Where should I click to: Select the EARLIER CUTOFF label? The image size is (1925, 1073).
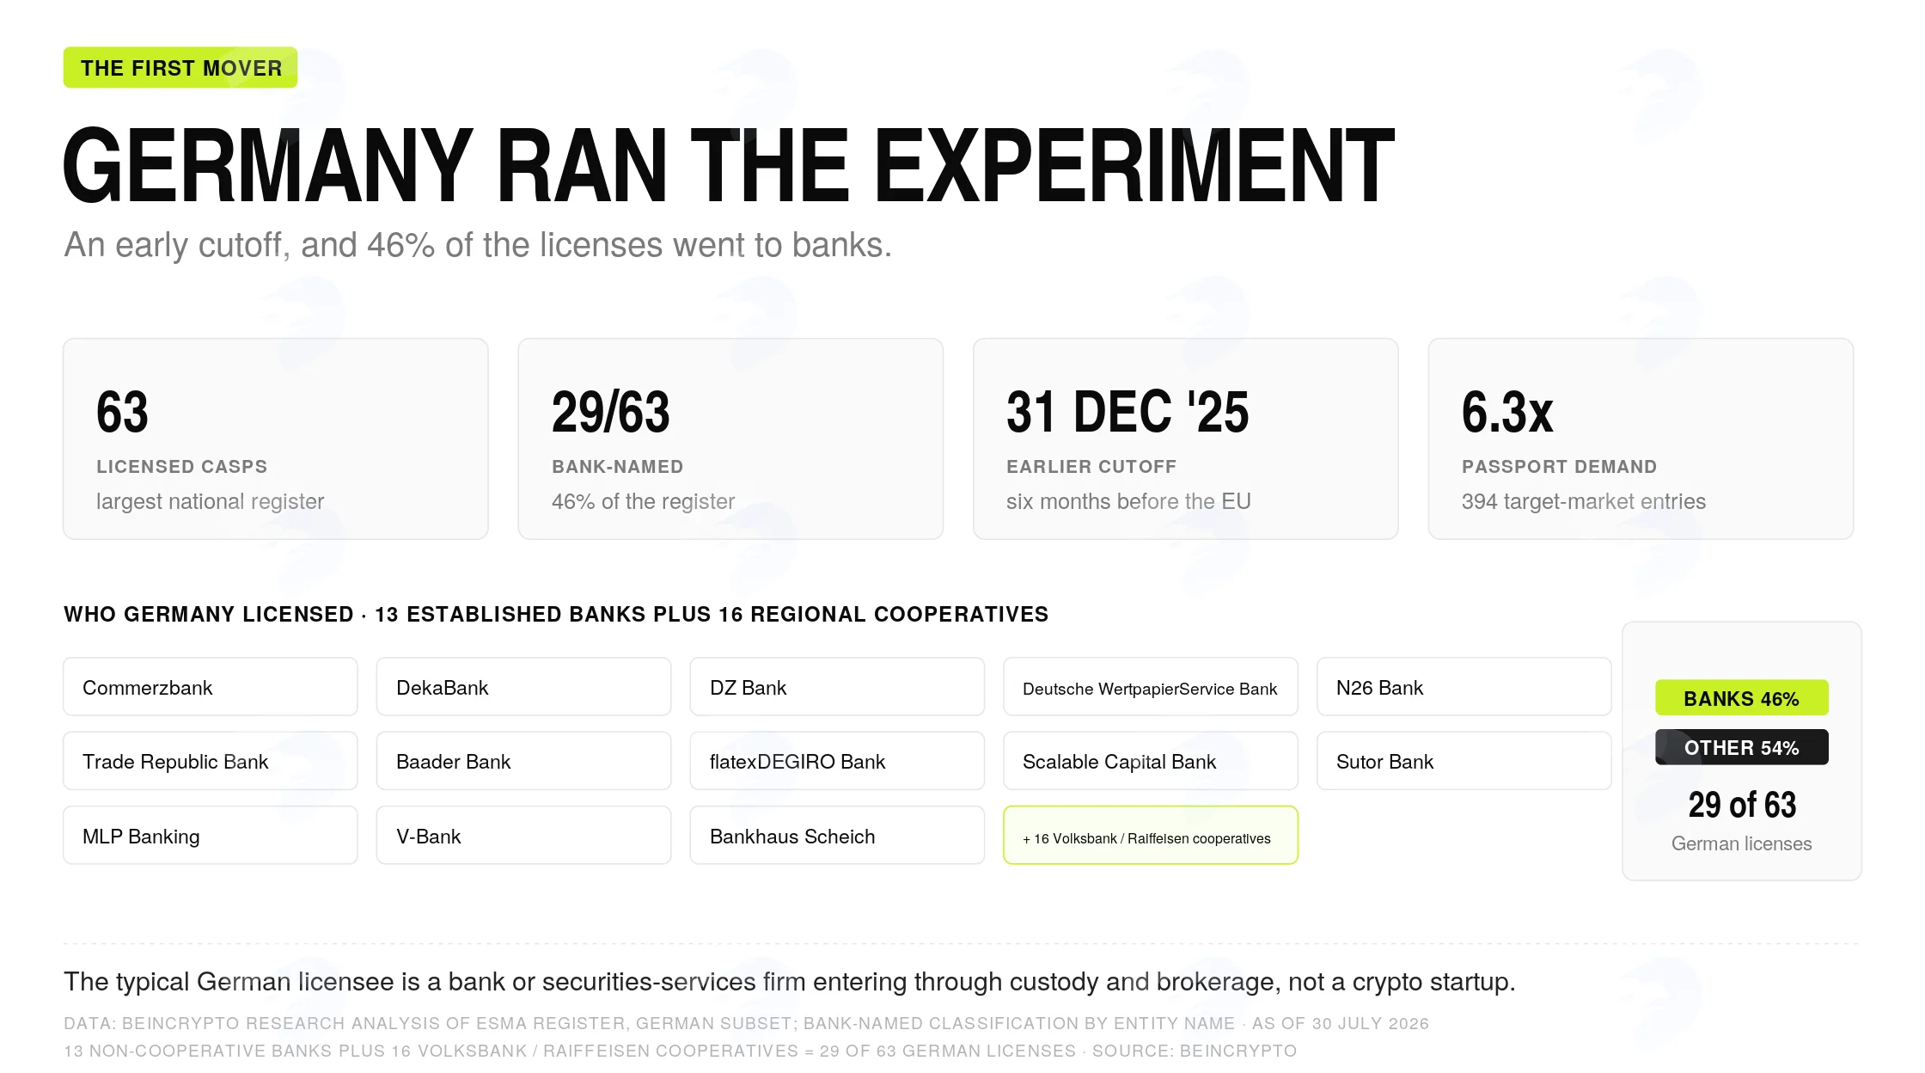(x=1091, y=467)
